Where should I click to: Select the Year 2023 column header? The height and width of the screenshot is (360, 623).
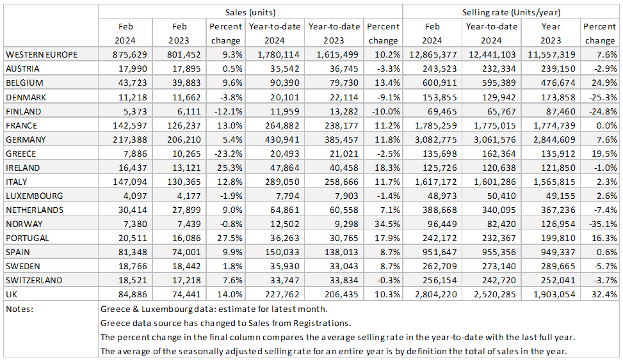click(x=551, y=33)
